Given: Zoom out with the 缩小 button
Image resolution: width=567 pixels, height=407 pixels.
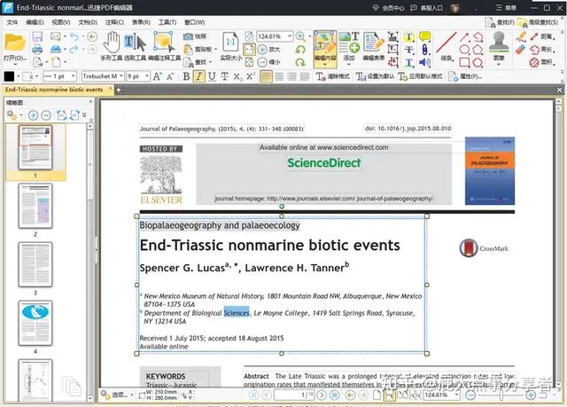Looking at the screenshot, I should pyautogui.click(x=269, y=62).
